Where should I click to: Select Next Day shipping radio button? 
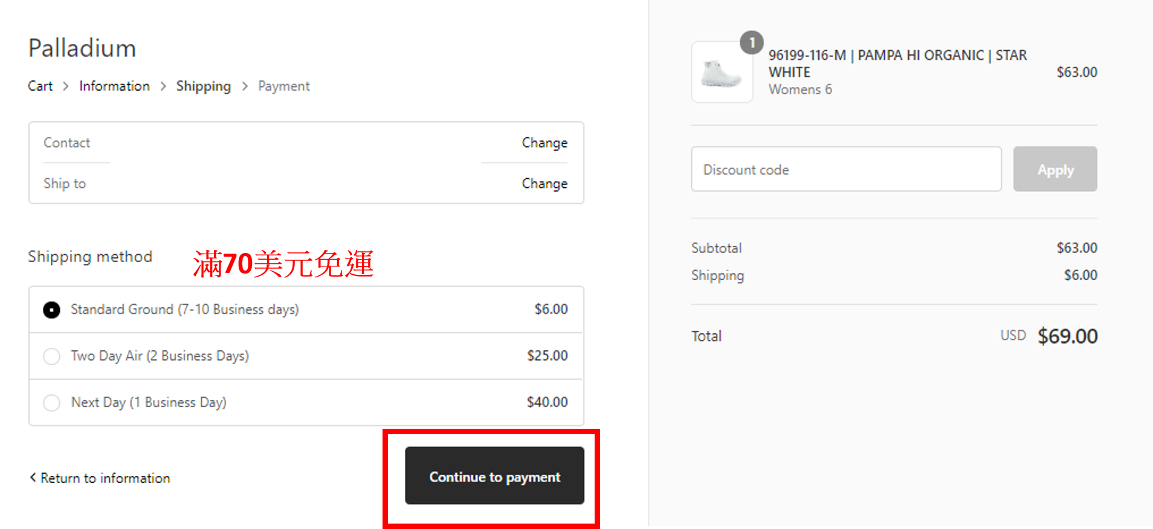[52, 403]
